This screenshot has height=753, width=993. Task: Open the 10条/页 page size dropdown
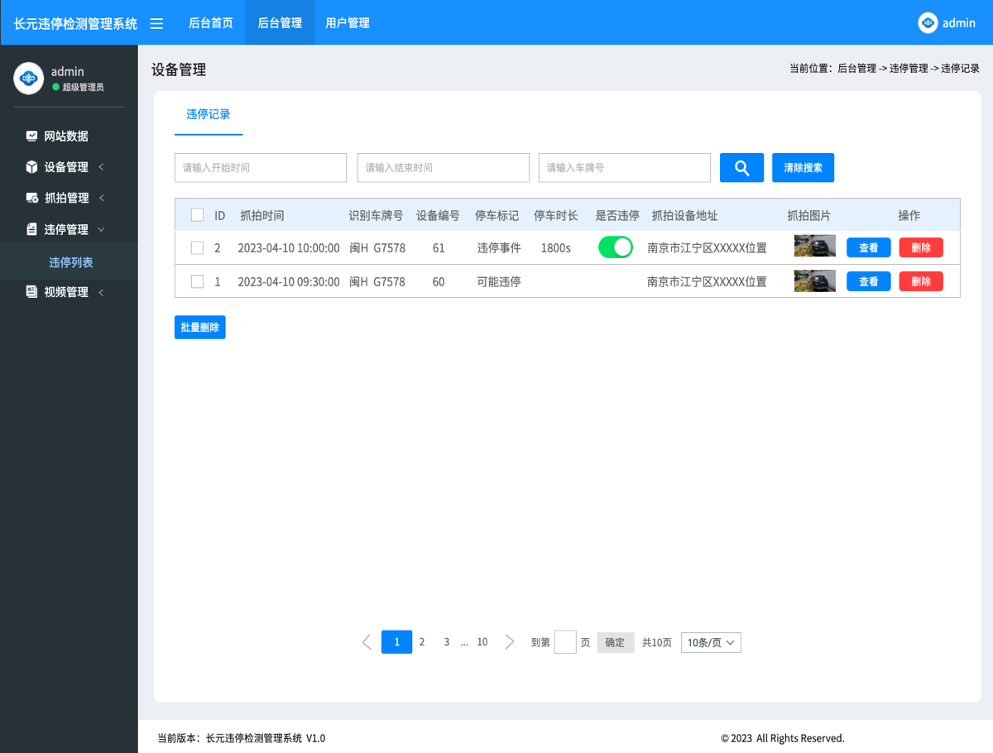[711, 643]
